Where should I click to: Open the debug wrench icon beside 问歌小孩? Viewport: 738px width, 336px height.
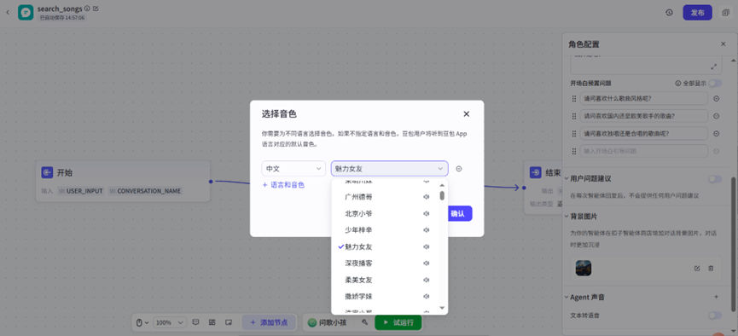click(x=364, y=322)
